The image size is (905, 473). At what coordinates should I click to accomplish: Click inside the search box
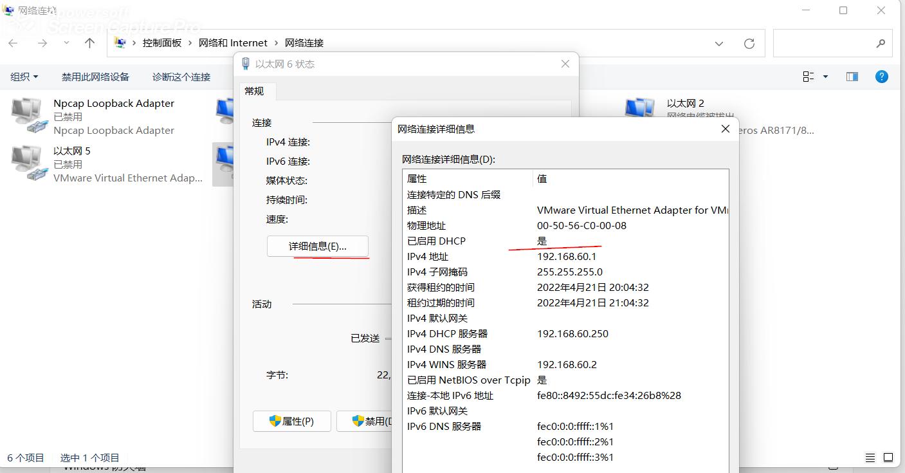(x=830, y=43)
